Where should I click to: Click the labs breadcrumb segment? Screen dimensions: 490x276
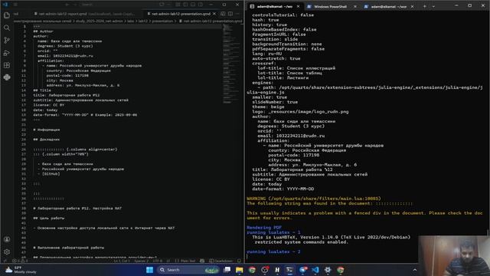131,21
